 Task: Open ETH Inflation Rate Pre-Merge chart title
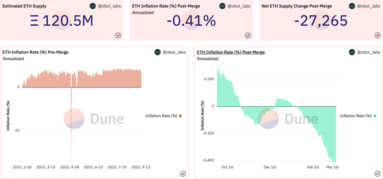35,52
